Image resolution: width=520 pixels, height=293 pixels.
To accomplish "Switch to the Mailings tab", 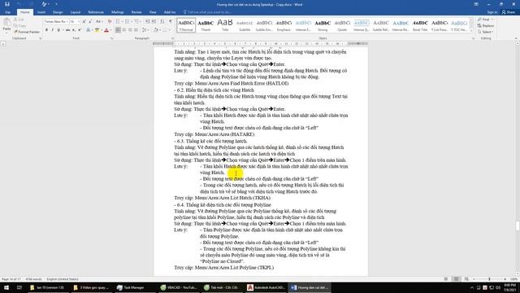I will coord(117,12).
